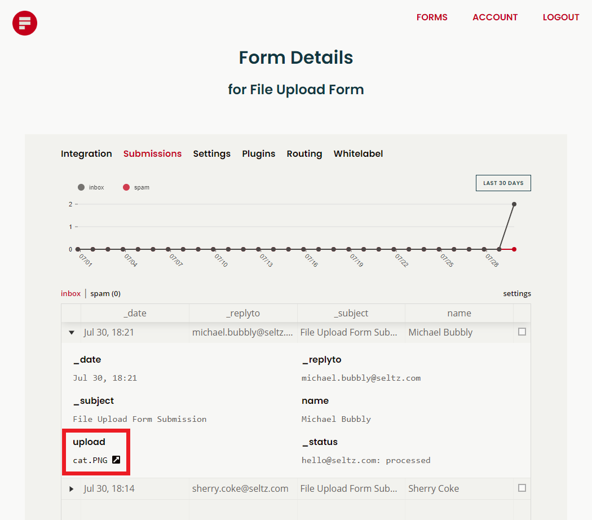
Task: Toggle the inbox filter view
Action: click(70, 293)
